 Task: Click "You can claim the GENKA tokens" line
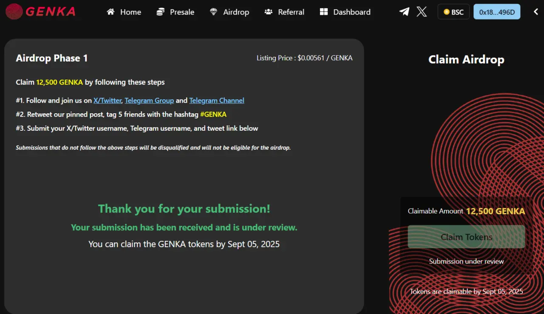point(184,244)
